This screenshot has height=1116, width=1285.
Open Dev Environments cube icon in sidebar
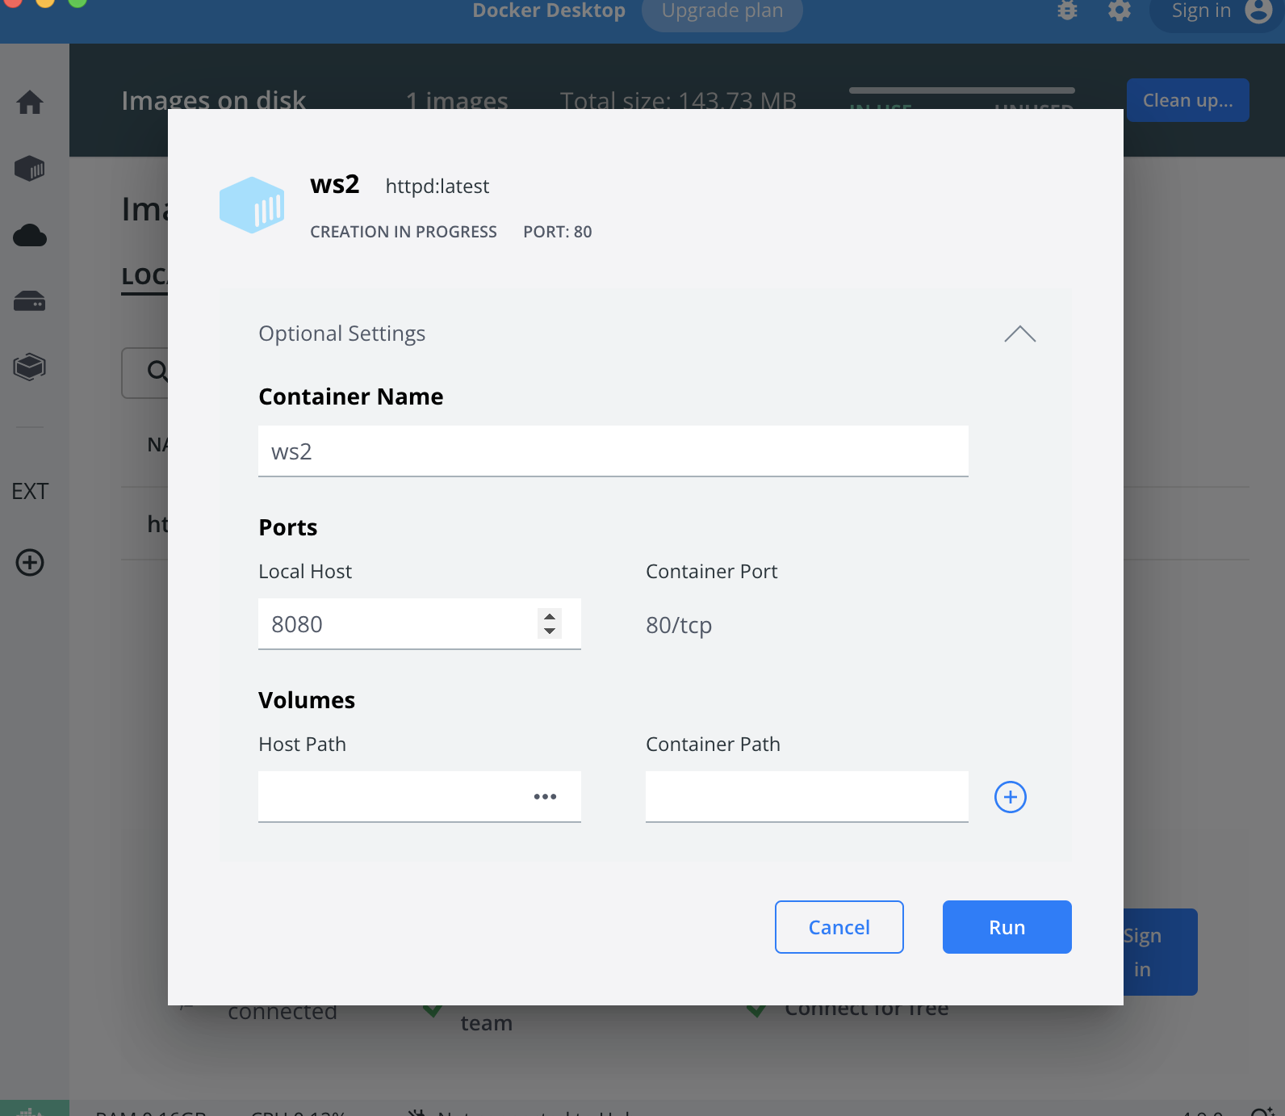(30, 367)
